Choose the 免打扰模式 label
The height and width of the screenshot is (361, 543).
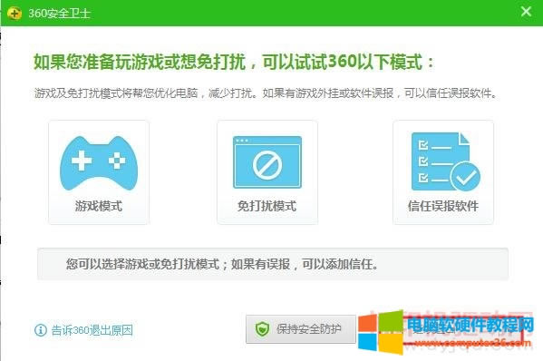(267, 206)
